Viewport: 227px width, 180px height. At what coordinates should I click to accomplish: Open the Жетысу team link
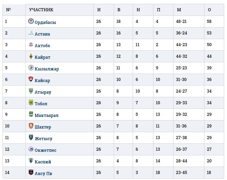[43, 138]
